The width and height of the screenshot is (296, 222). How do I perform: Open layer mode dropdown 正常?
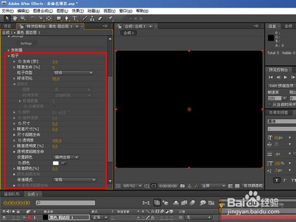tap(100, 217)
